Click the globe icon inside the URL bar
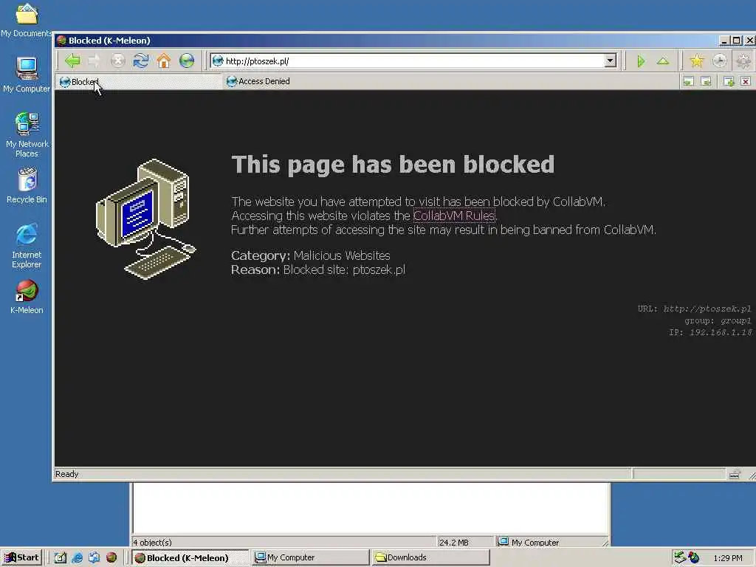 click(x=218, y=61)
